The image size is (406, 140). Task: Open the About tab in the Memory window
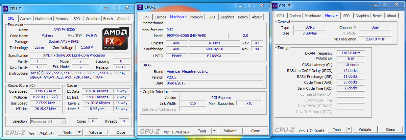(x=392, y=16)
